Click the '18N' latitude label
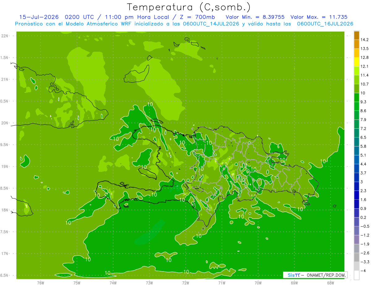371x287 pixels. 5,210
